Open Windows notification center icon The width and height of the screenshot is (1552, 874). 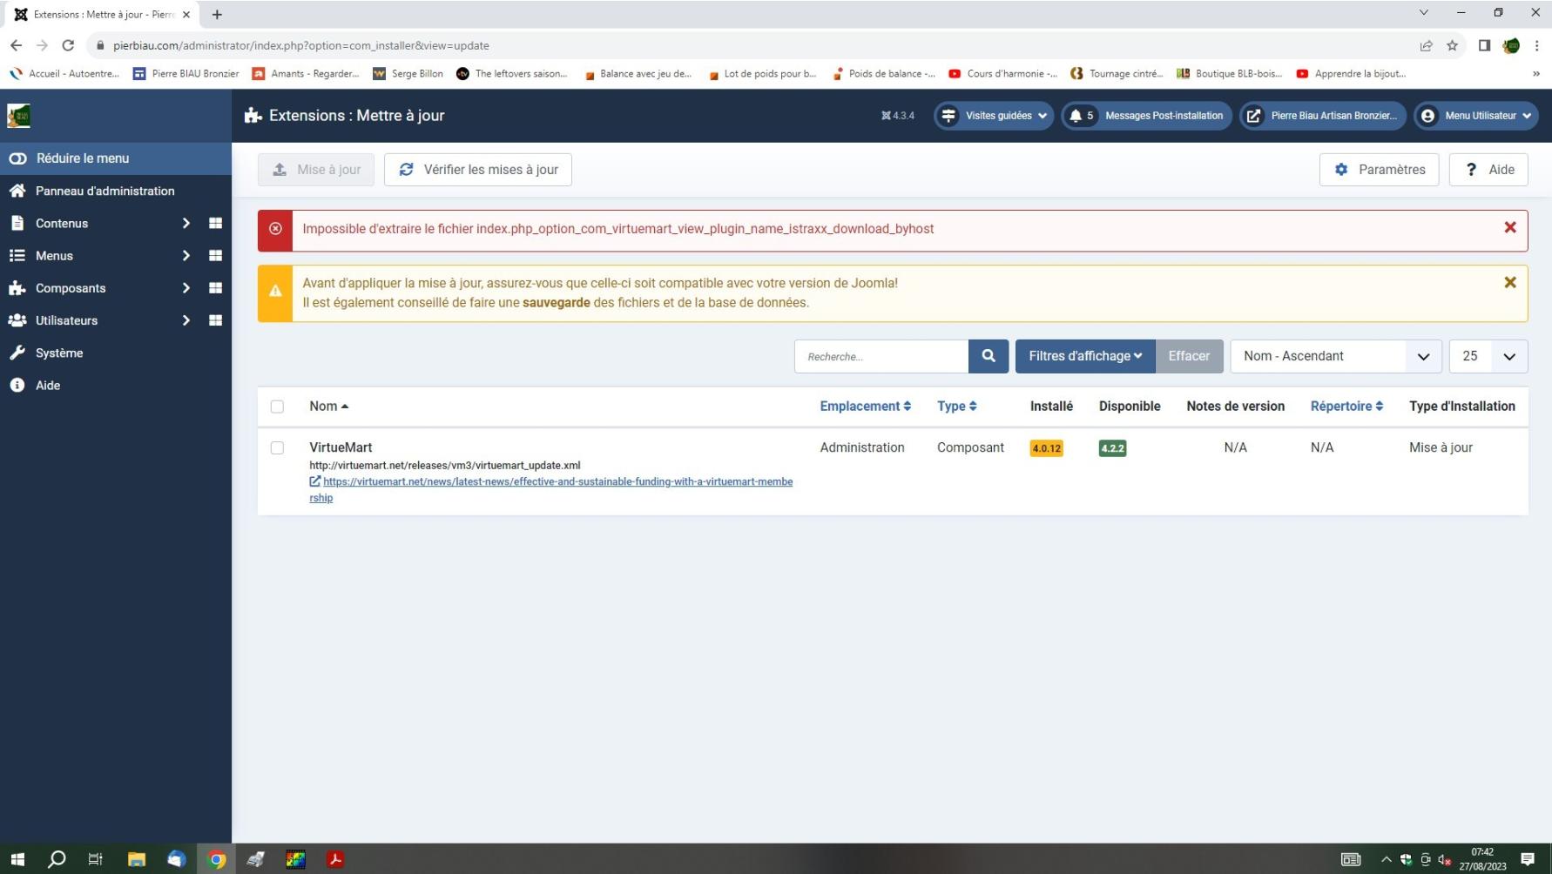point(1528,859)
